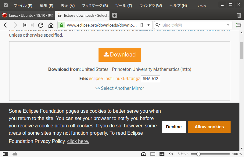Open the Vivaldi main menu icon
The height and width of the screenshot is (157, 244).
pyautogui.click(x=6, y=5)
